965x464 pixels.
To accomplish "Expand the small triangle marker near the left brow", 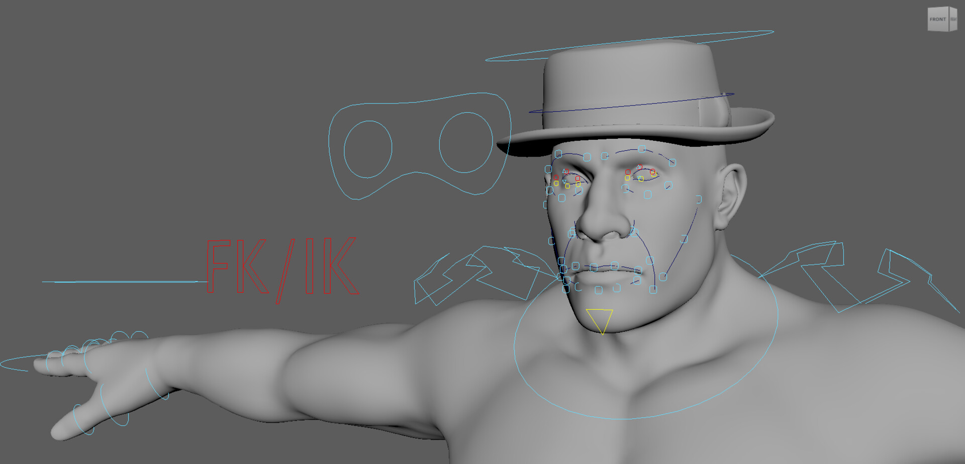I will pyautogui.click(x=564, y=171).
